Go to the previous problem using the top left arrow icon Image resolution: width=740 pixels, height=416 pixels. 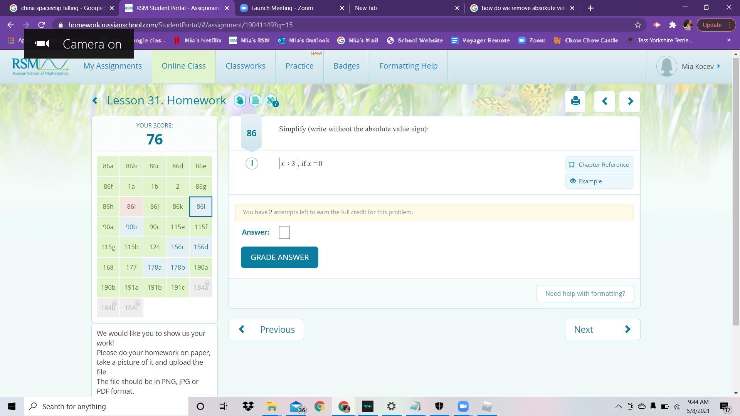click(604, 101)
